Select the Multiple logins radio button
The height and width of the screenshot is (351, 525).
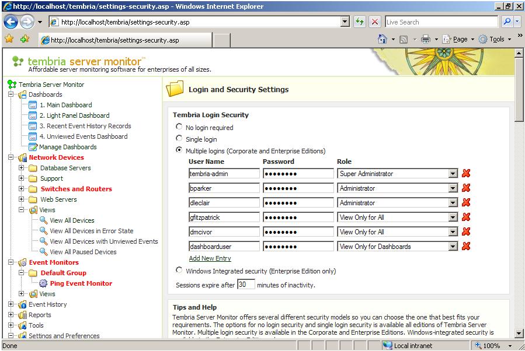click(x=179, y=150)
